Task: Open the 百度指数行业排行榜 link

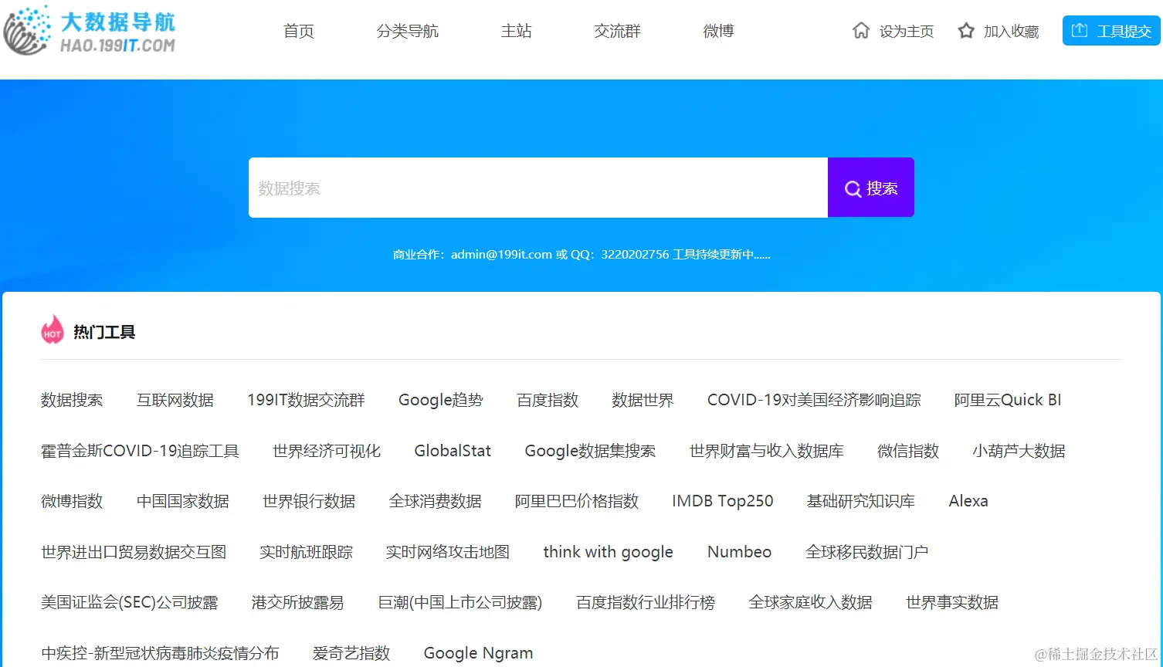Action: (x=646, y=602)
